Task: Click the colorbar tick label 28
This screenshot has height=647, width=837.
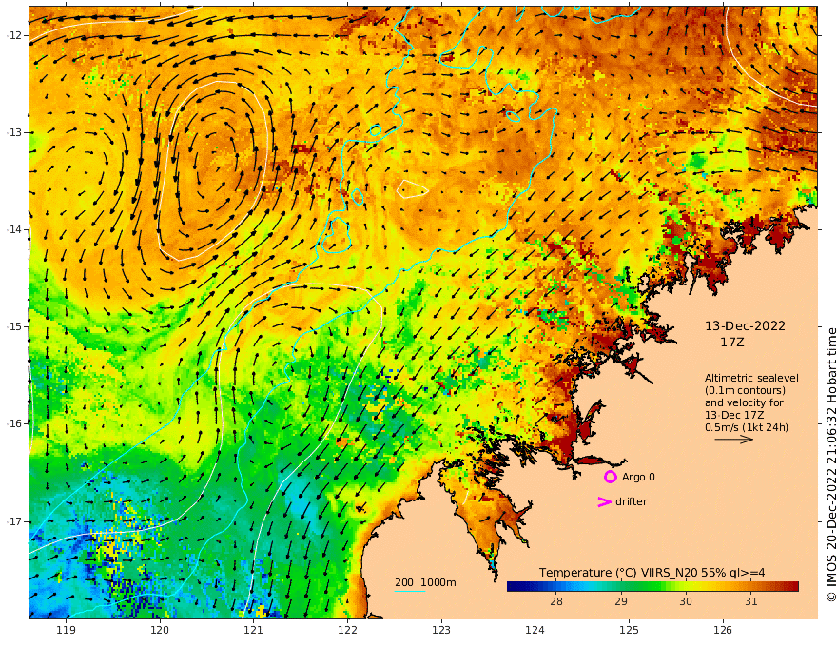Action: pos(556,601)
